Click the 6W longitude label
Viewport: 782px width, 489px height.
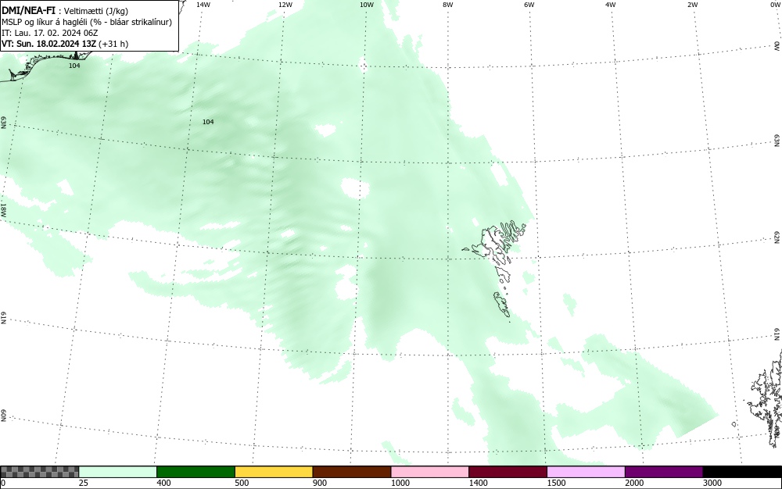[529, 5]
